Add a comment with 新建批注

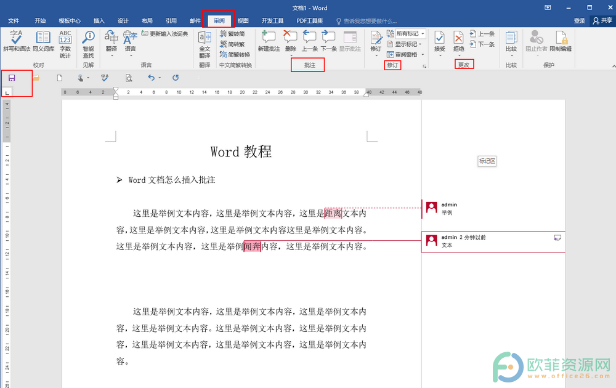[x=269, y=41]
